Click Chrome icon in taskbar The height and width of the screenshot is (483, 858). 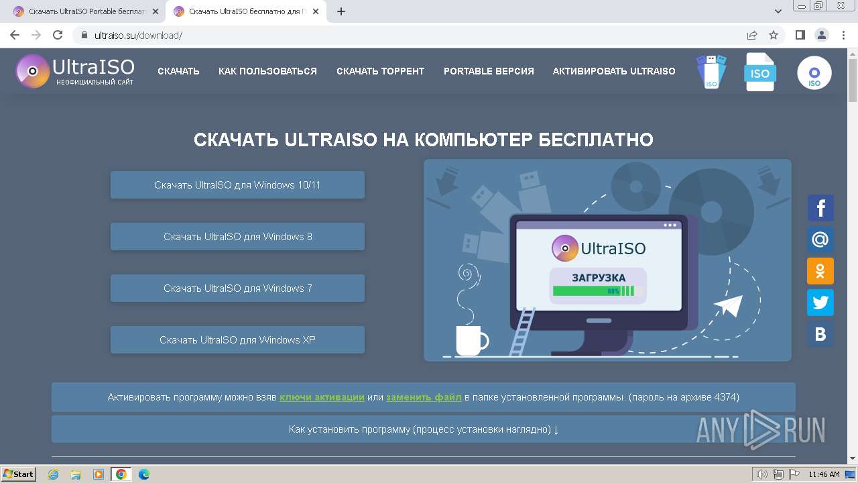point(121,474)
